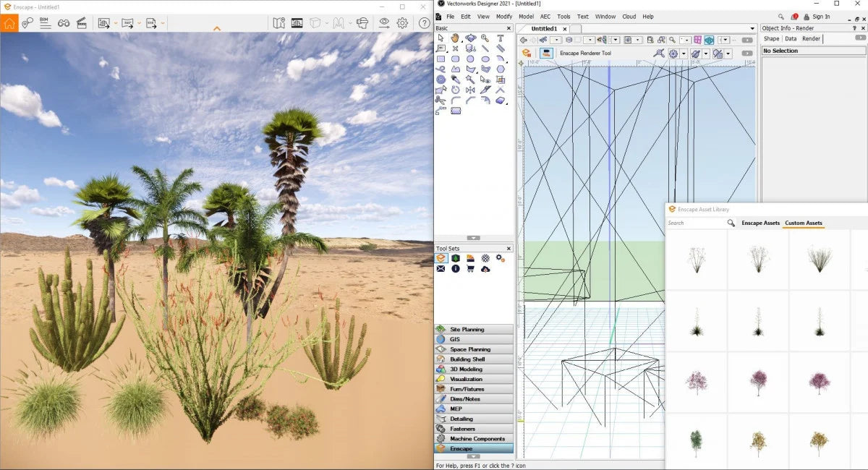The height and width of the screenshot is (470, 868).
Task: Select the Zoom magnifier tool in Basic palette
Action: coord(485,38)
